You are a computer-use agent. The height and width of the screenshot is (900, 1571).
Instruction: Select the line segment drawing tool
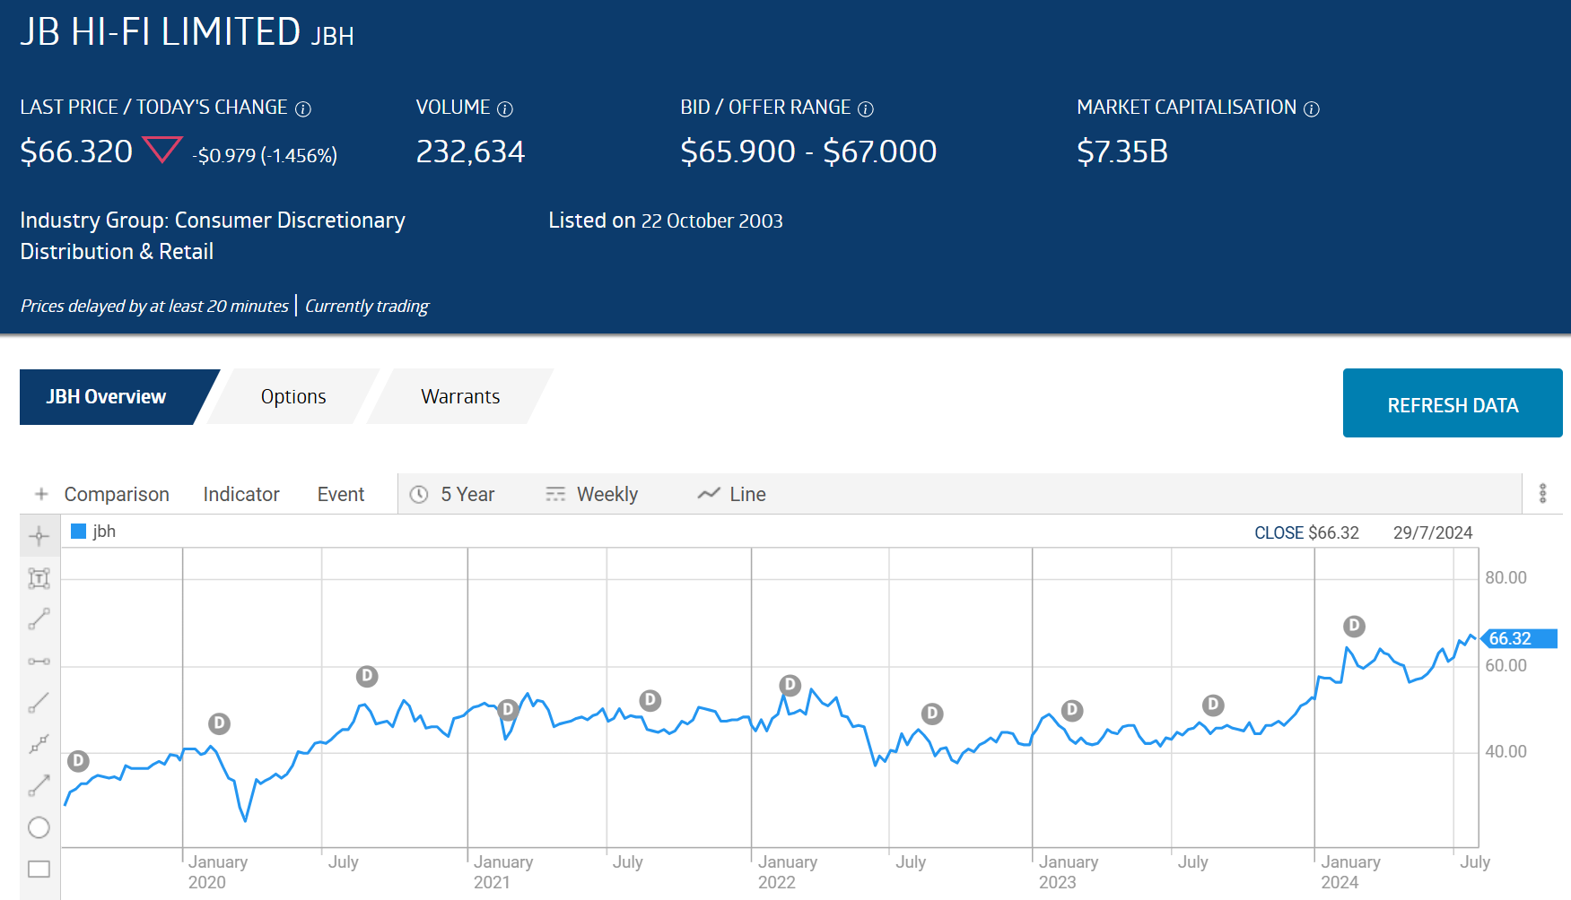pos(39,619)
